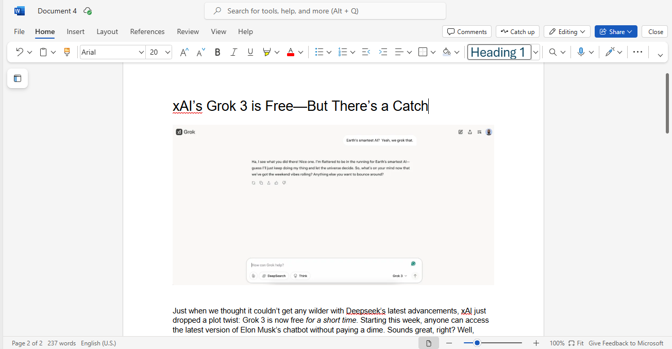672x349 pixels.
Task: Switch to the Layout tab
Action: click(107, 31)
